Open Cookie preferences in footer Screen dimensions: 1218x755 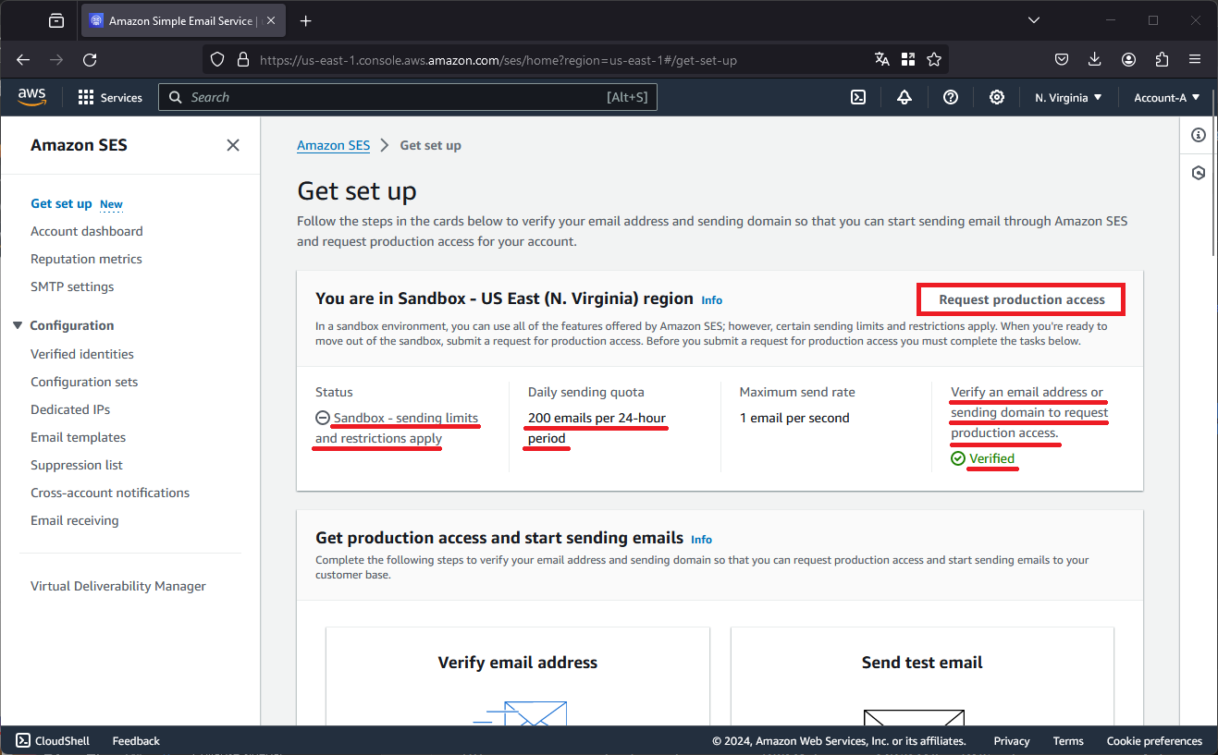[x=1154, y=740]
